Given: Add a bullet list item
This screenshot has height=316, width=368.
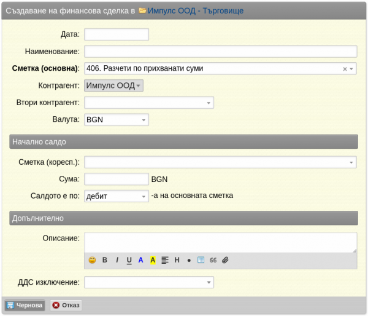Looking at the screenshot, I should pos(189,261).
